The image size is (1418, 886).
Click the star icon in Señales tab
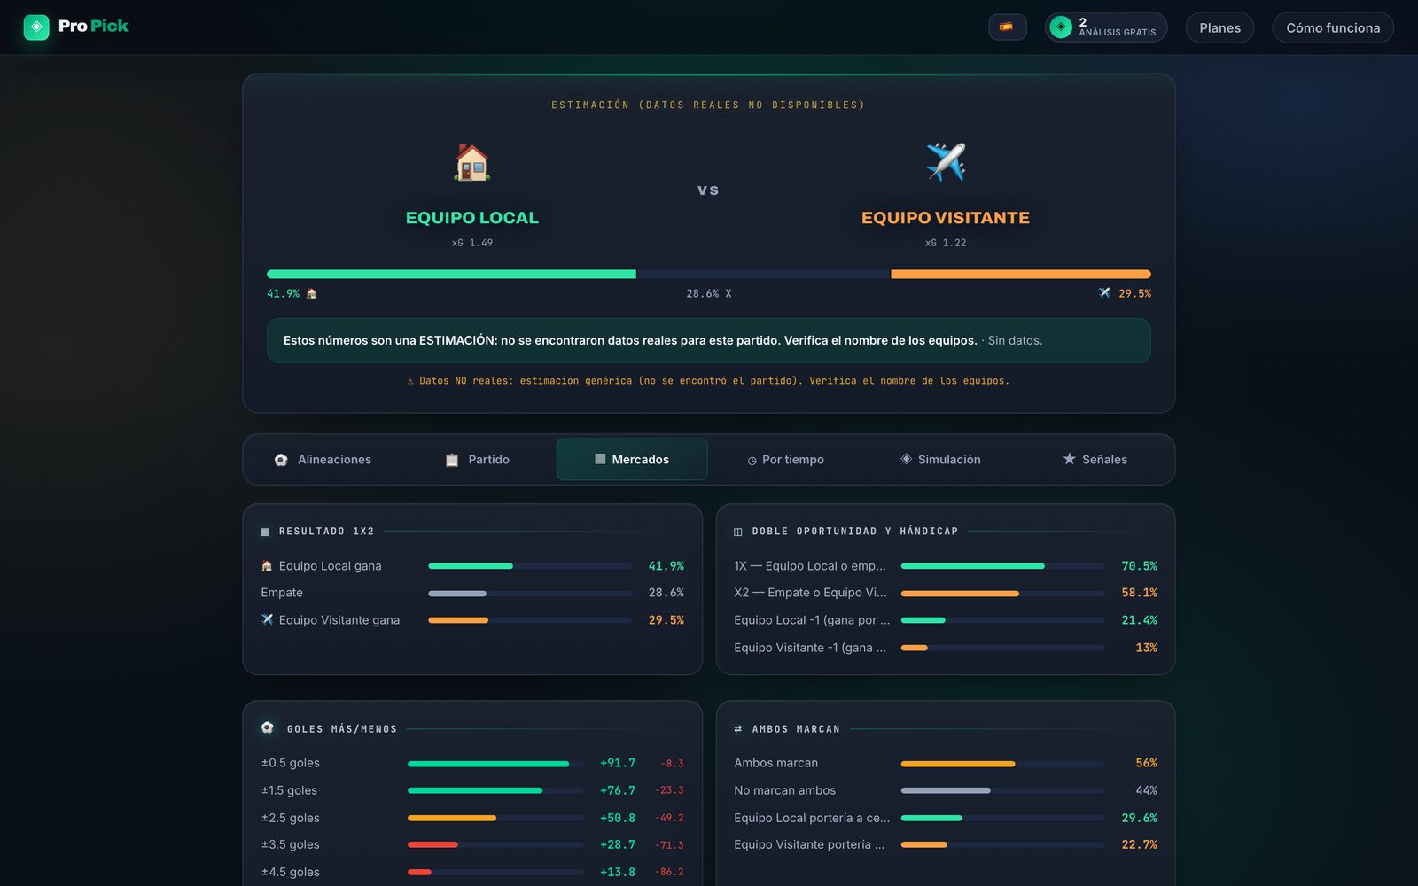[1069, 459]
